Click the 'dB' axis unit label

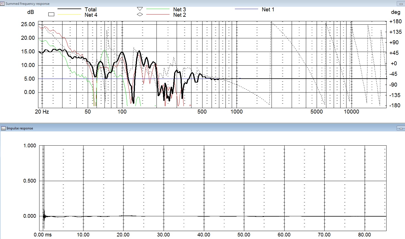click(30, 12)
